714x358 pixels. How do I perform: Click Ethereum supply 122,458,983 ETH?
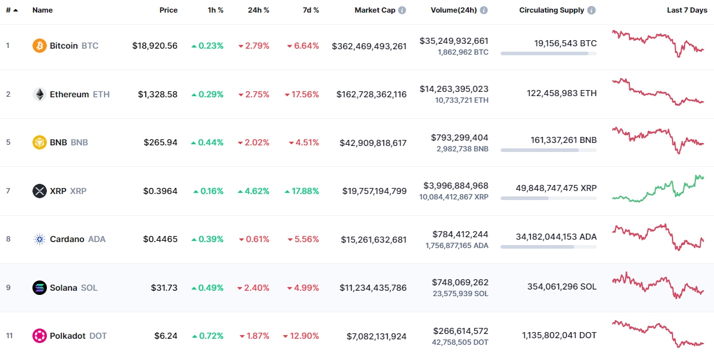coord(561,93)
